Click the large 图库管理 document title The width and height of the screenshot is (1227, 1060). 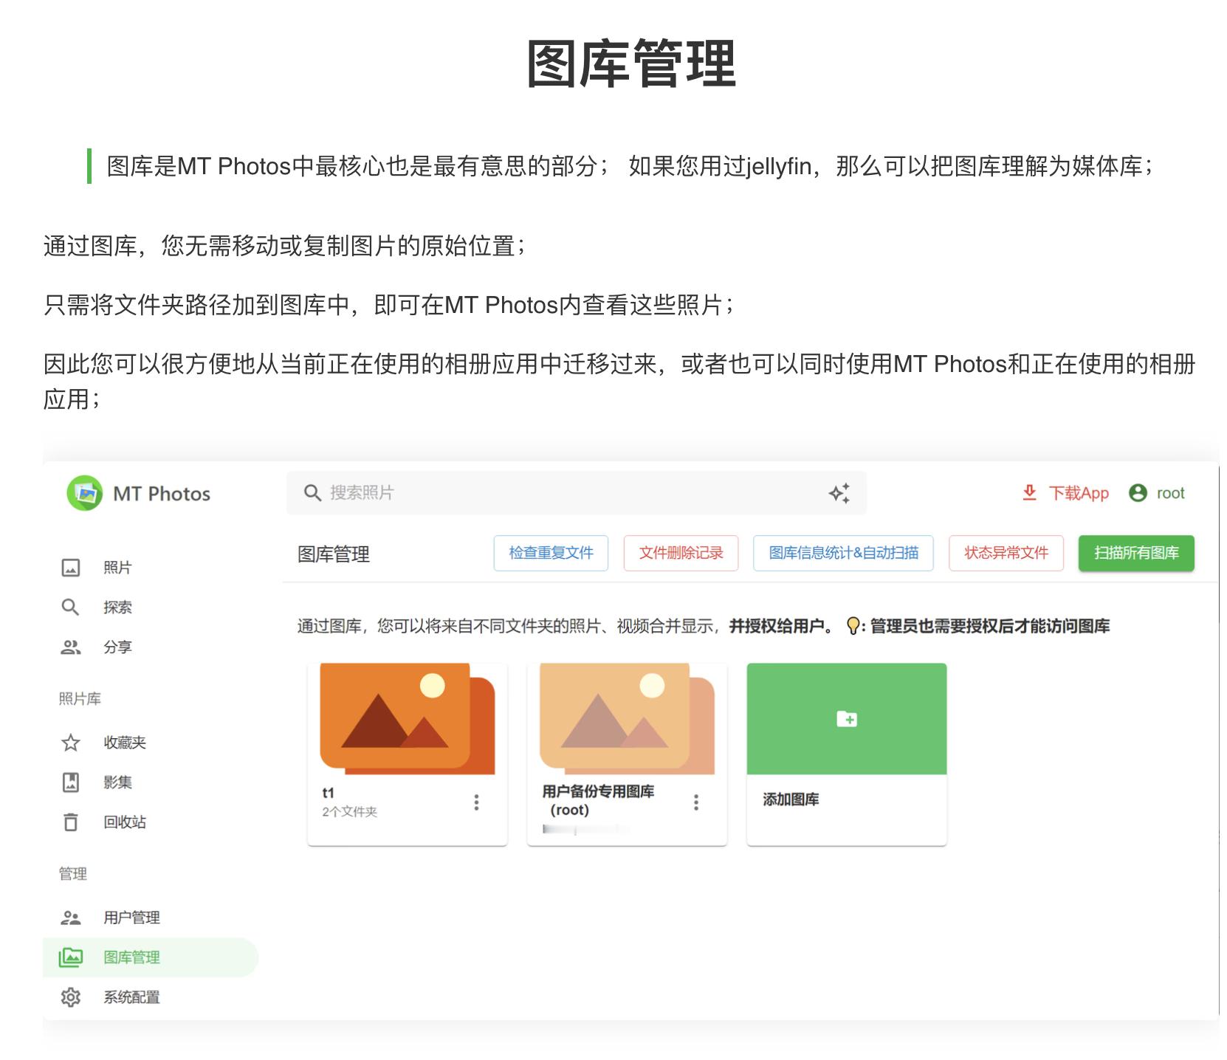[631, 64]
